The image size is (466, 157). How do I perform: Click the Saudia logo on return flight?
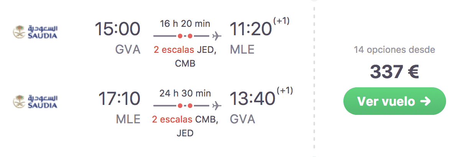coord(35,101)
